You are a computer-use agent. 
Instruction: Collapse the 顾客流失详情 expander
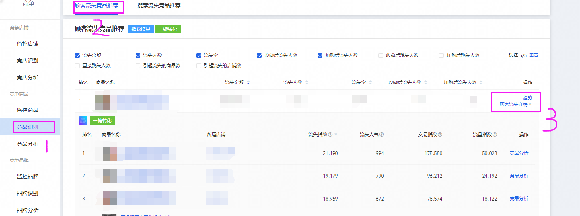point(516,104)
